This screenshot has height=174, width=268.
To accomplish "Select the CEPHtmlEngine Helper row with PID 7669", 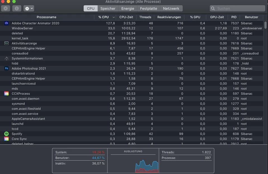I will click(131, 48).
